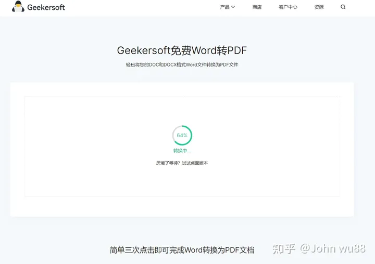Viewport: 375px width, 264px height.
Task: Click the 64% circular progress indicator
Action: pyautogui.click(x=182, y=135)
